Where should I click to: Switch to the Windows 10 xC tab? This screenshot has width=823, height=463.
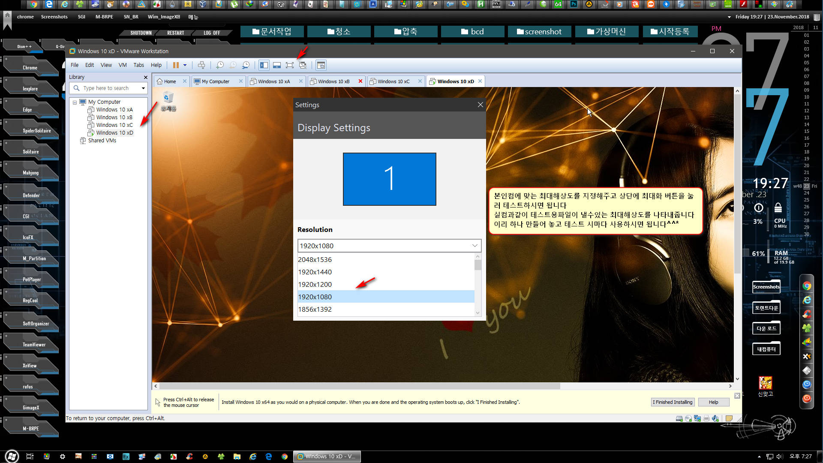coord(393,81)
